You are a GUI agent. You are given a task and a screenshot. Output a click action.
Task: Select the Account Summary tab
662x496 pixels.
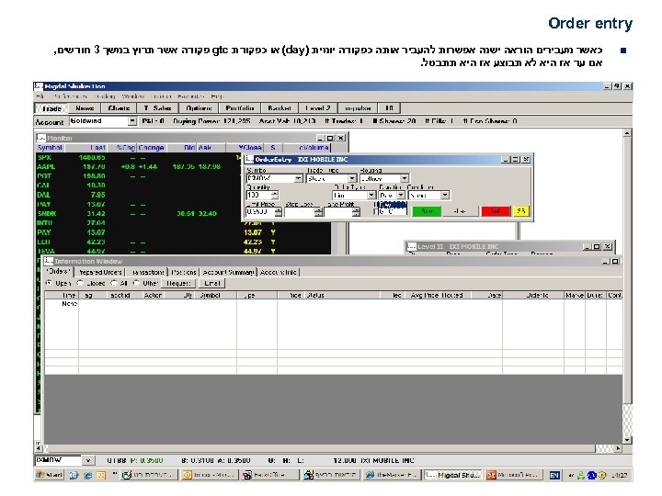(x=228, y=273)
